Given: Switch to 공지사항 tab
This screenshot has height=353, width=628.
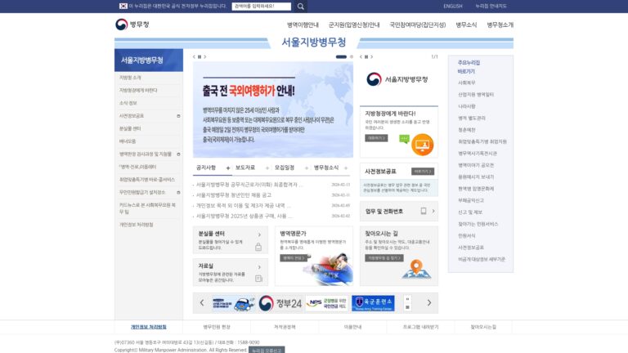Looking at the screenshot, I should [206, 168].
